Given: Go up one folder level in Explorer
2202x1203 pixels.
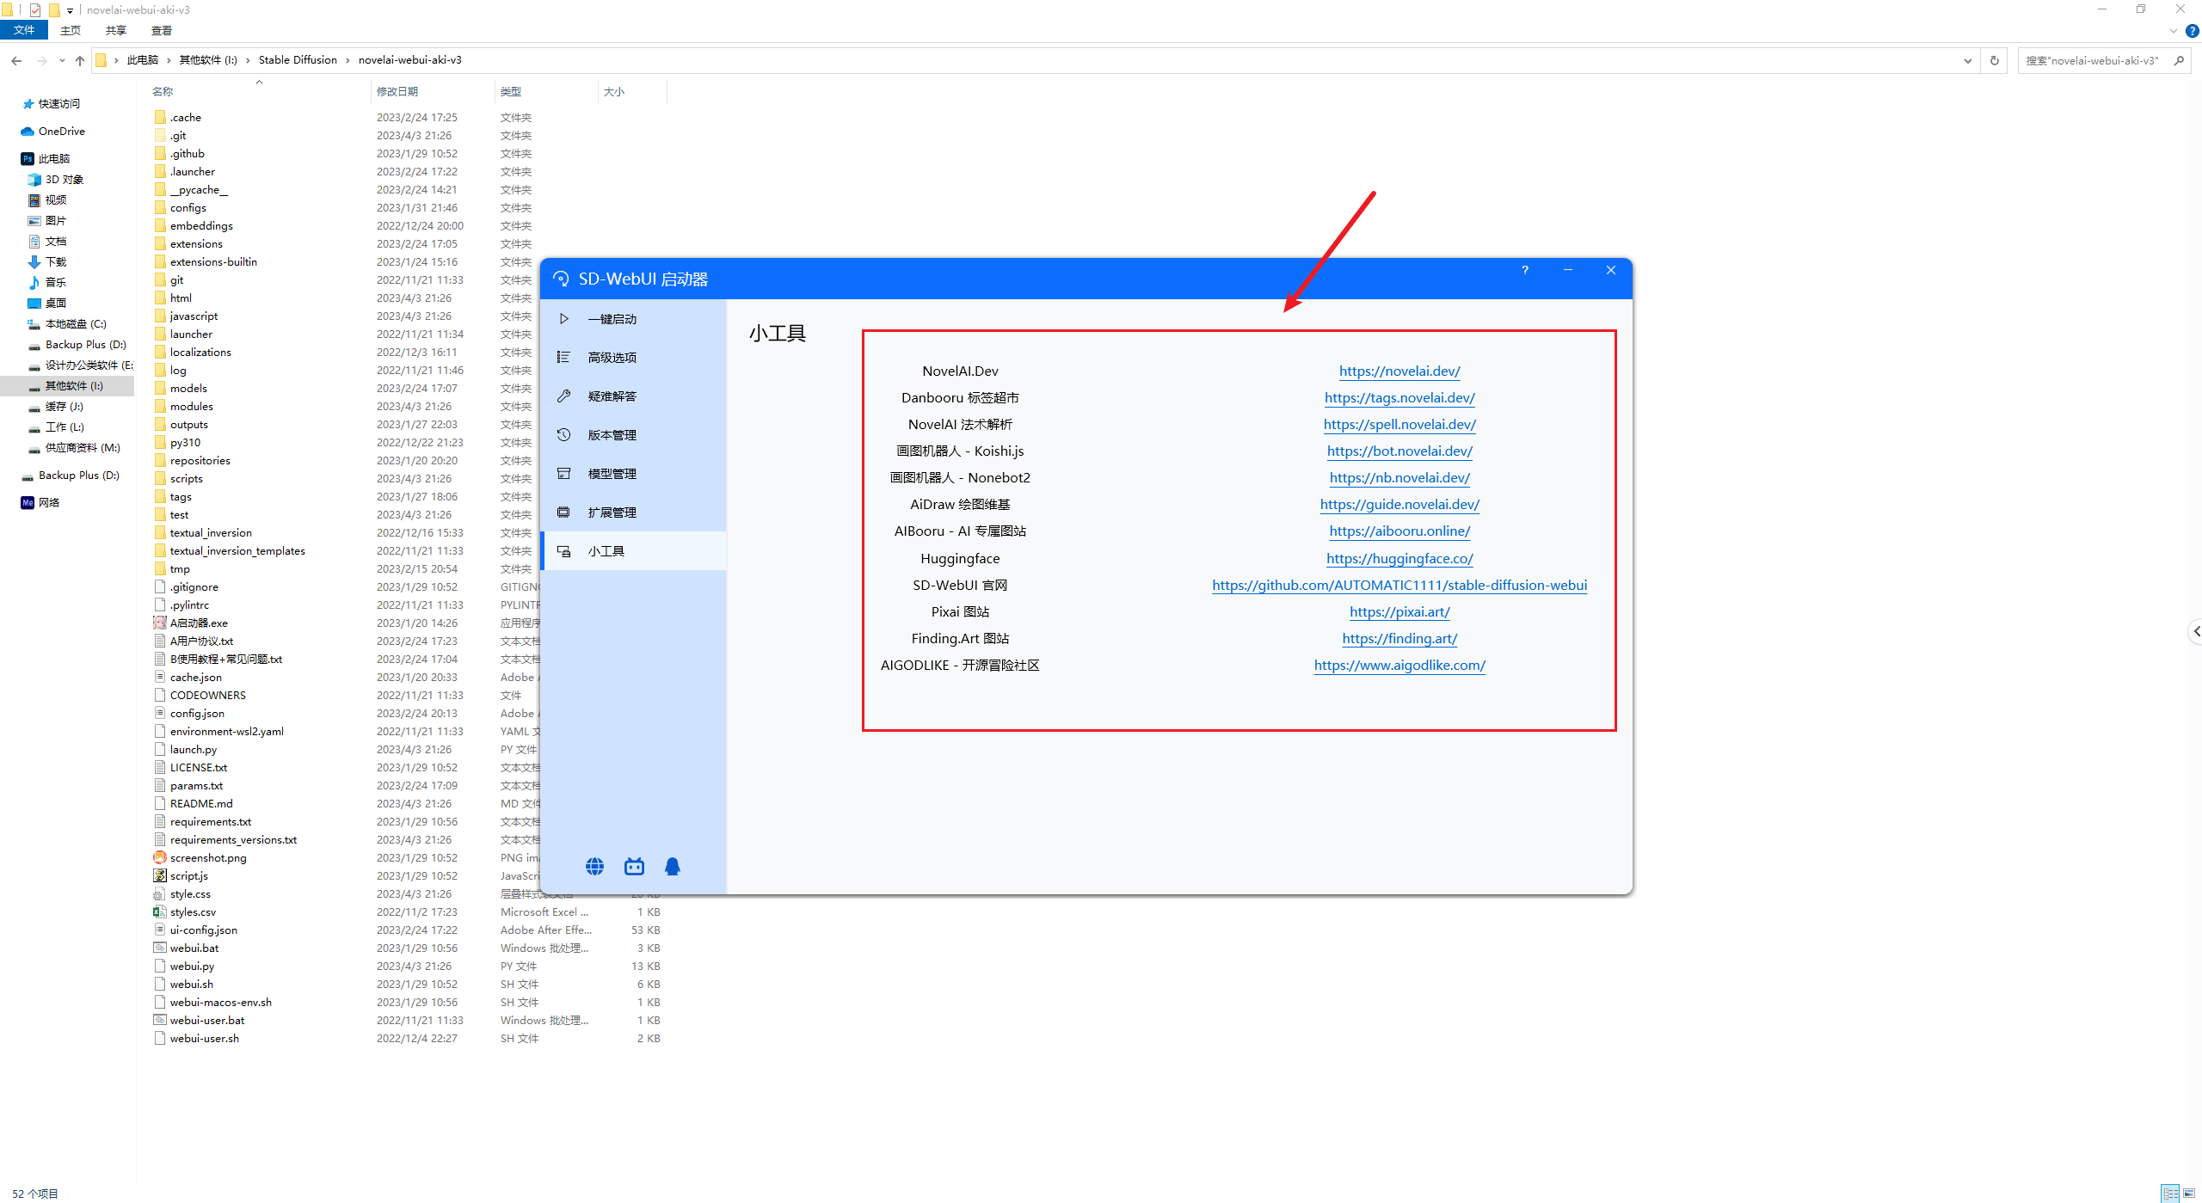Looking at the screenshot, I should click(x=80, y=60).
